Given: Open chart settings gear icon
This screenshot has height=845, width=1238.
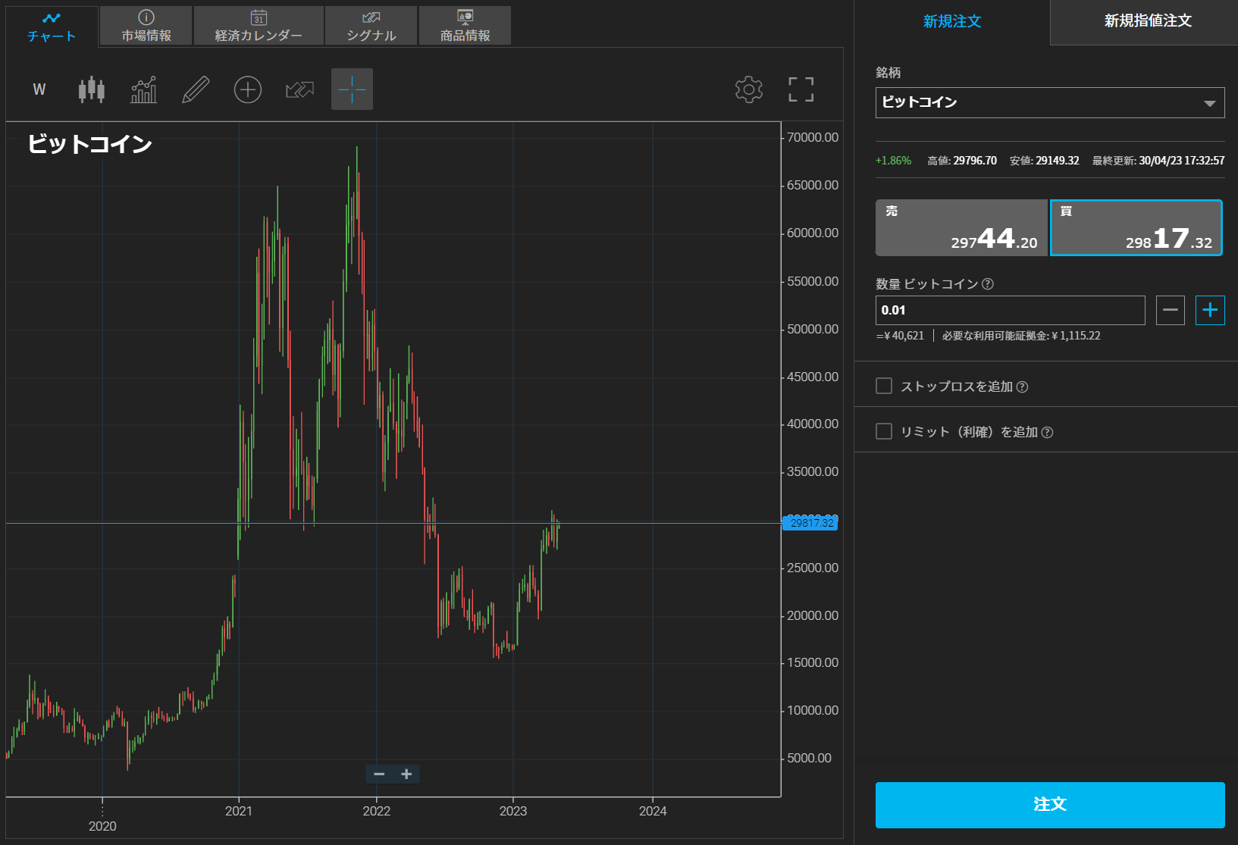Looking at the screenshot, I should pos(748,89).
